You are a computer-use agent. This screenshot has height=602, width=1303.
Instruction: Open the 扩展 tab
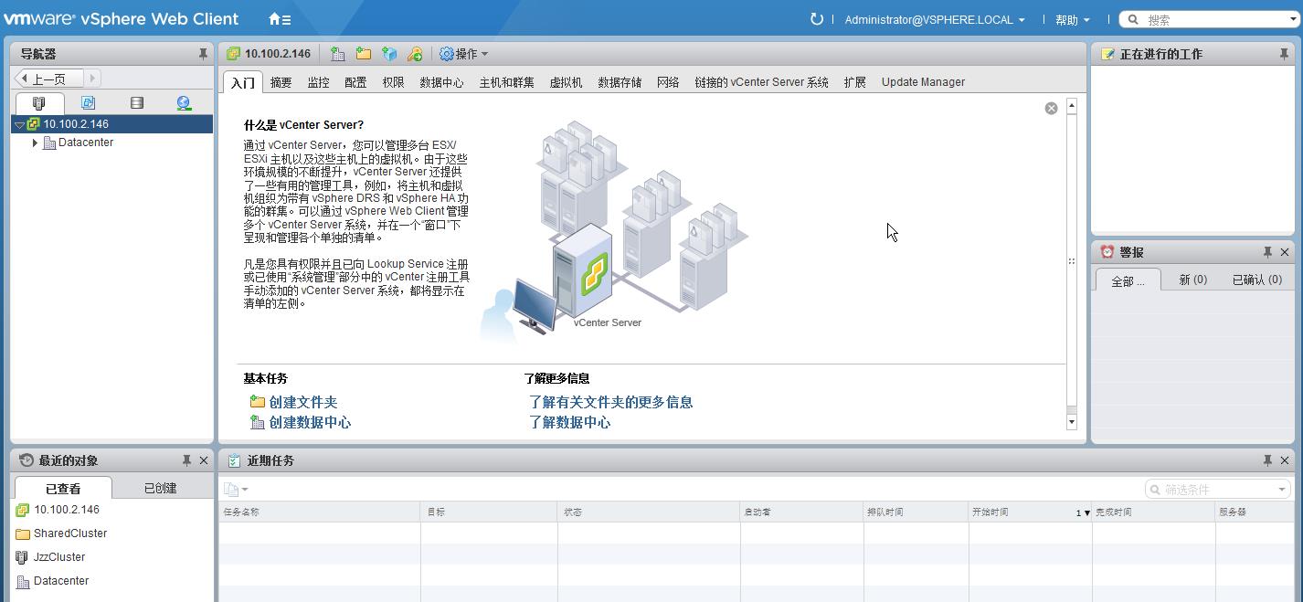coord(855,82)
